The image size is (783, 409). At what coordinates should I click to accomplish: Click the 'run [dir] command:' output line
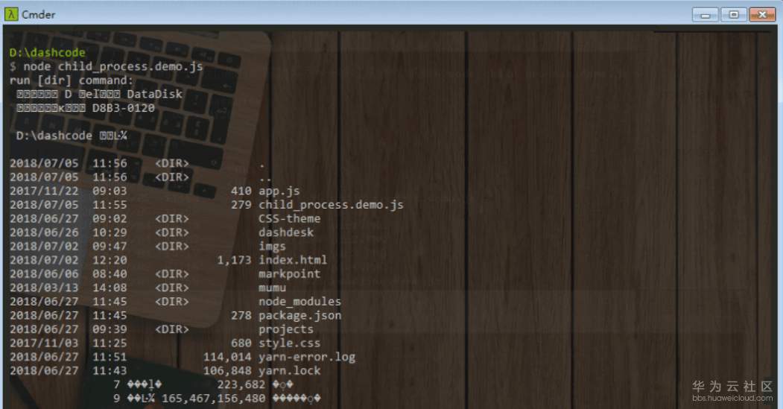(72, 80)
